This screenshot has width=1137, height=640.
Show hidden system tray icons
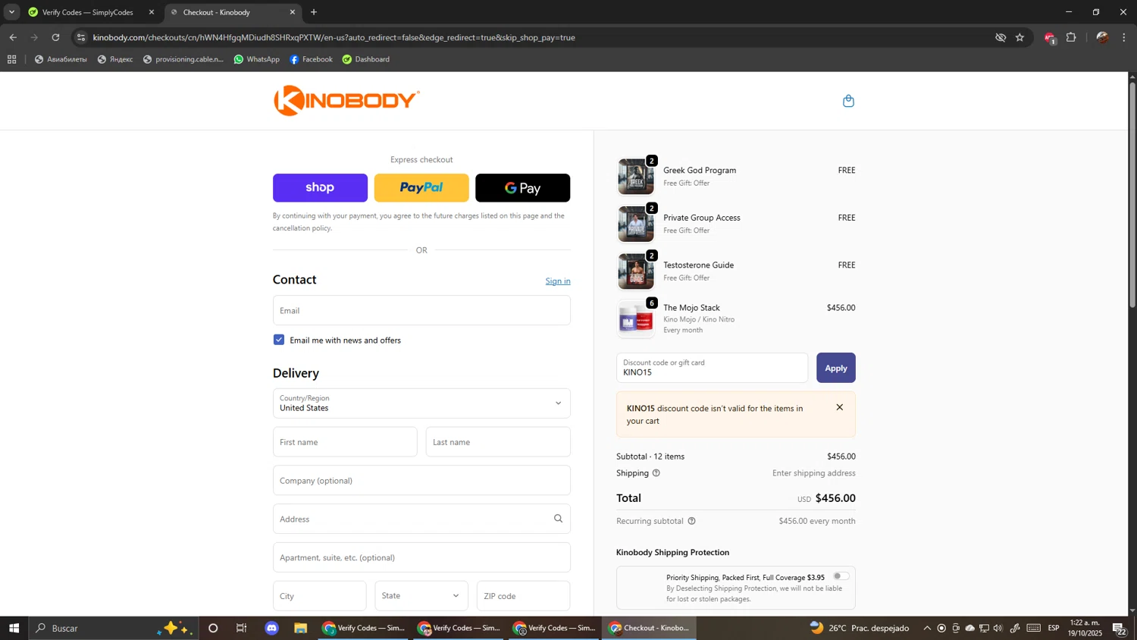tap(927, 628)
